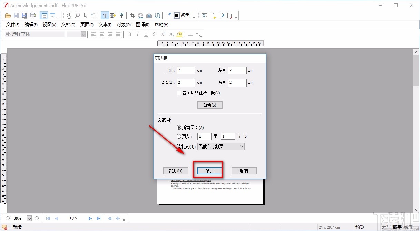420x231 pixels.
Task: Expand the zoom percentage dropdown near 39%
Action: coord(29,218)
